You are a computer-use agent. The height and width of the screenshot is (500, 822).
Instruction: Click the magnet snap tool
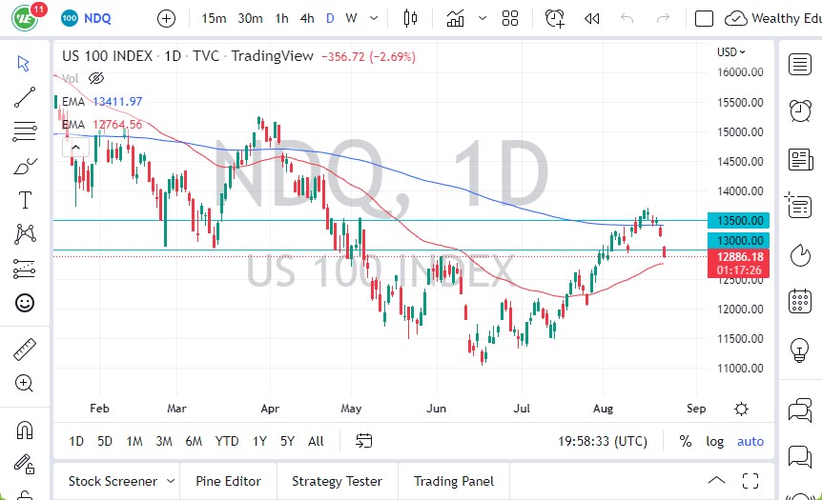point(25,429)
